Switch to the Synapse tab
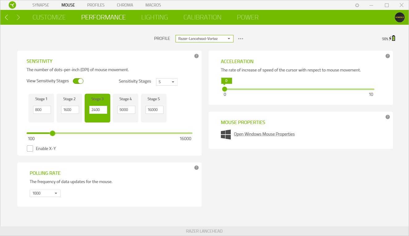The width and height of the screenshot is (409, 236). pyautogui.click(x=41, y=5)
